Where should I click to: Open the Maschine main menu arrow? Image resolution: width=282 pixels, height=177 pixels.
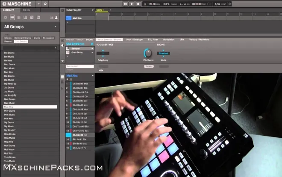click(38, 4)
